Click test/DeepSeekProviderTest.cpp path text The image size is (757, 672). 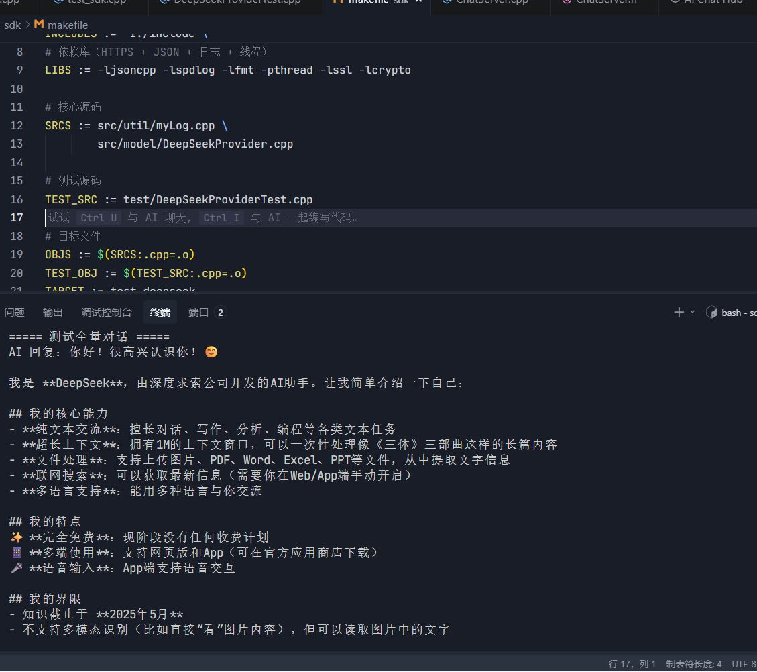click(218, 199)
